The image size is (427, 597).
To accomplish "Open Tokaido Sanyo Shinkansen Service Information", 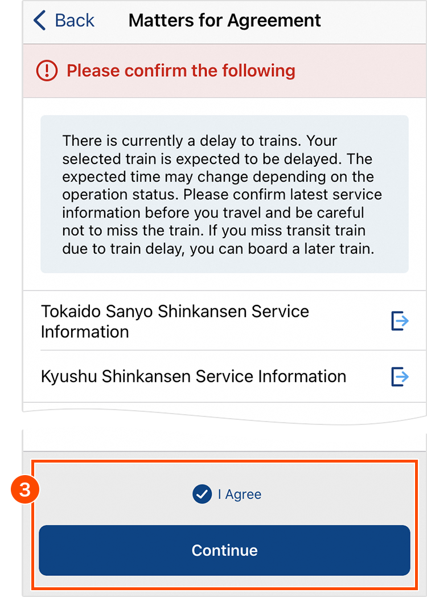I will pos(175,321).
